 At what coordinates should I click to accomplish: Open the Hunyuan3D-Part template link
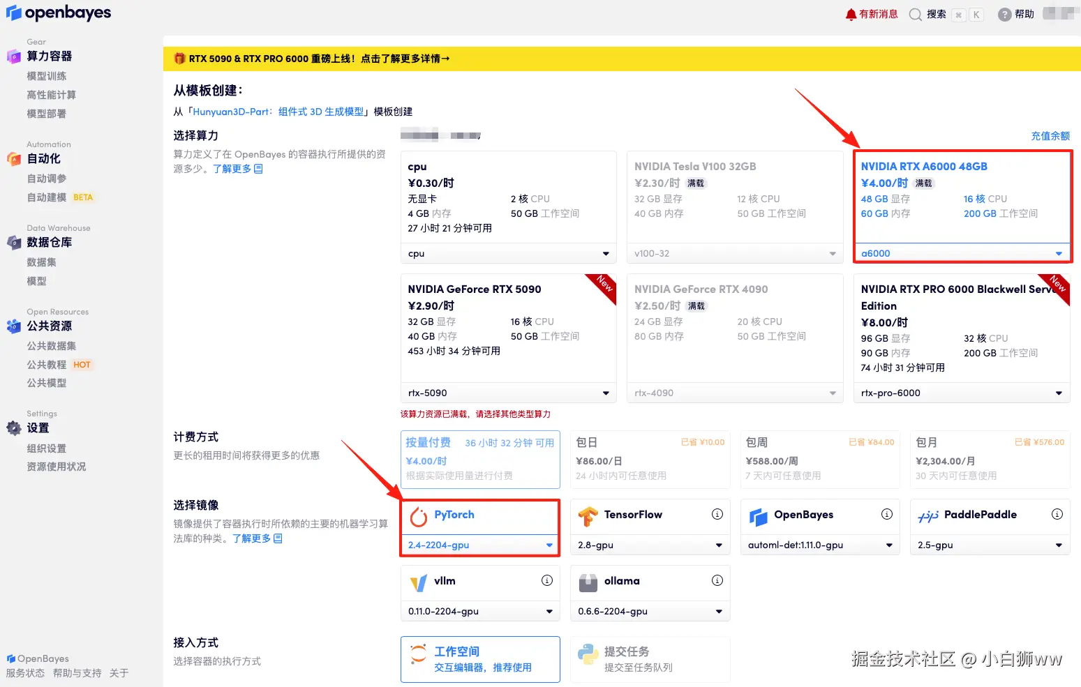click(x=278, y=112)
